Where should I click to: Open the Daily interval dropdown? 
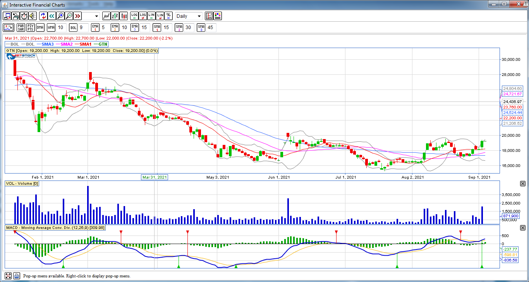(189, 16)
